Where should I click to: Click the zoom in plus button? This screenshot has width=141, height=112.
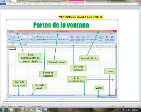(x=140, y=106)
